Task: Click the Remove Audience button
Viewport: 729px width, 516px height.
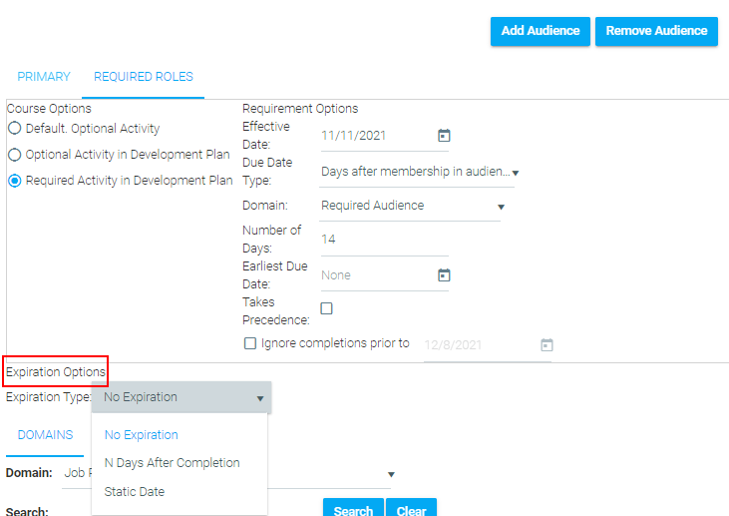Action: click(x=656, y=31)
